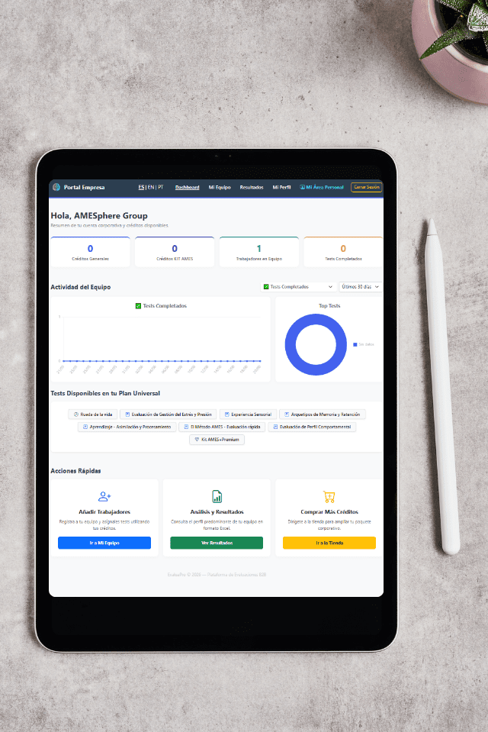488x732 pixels.
Task: Click the Rueda de la vida chip icon
Action: [76, 414]
